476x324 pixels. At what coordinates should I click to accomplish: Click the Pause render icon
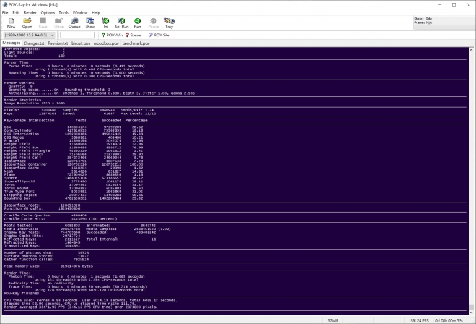click(153, 23)
